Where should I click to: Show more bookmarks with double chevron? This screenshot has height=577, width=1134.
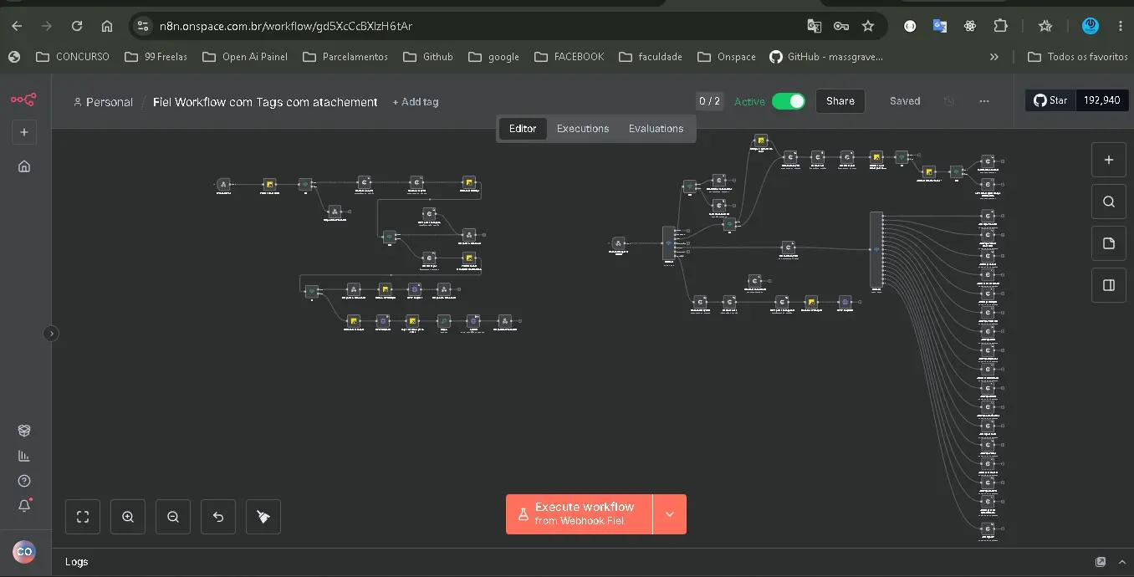point(994,57)
